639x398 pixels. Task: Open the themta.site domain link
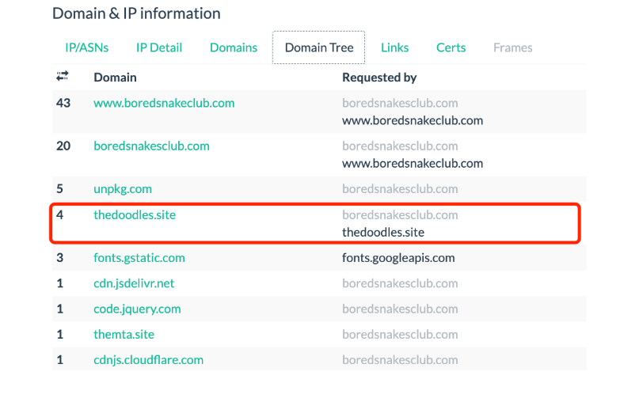pos(124,334)
